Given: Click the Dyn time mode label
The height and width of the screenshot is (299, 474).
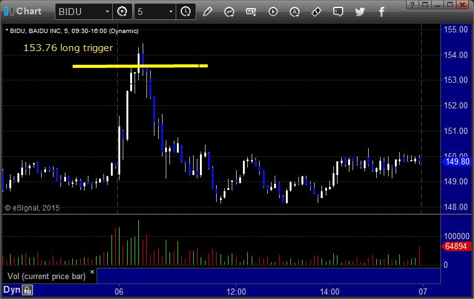Looking at the screenshot, I should point(11,290).
